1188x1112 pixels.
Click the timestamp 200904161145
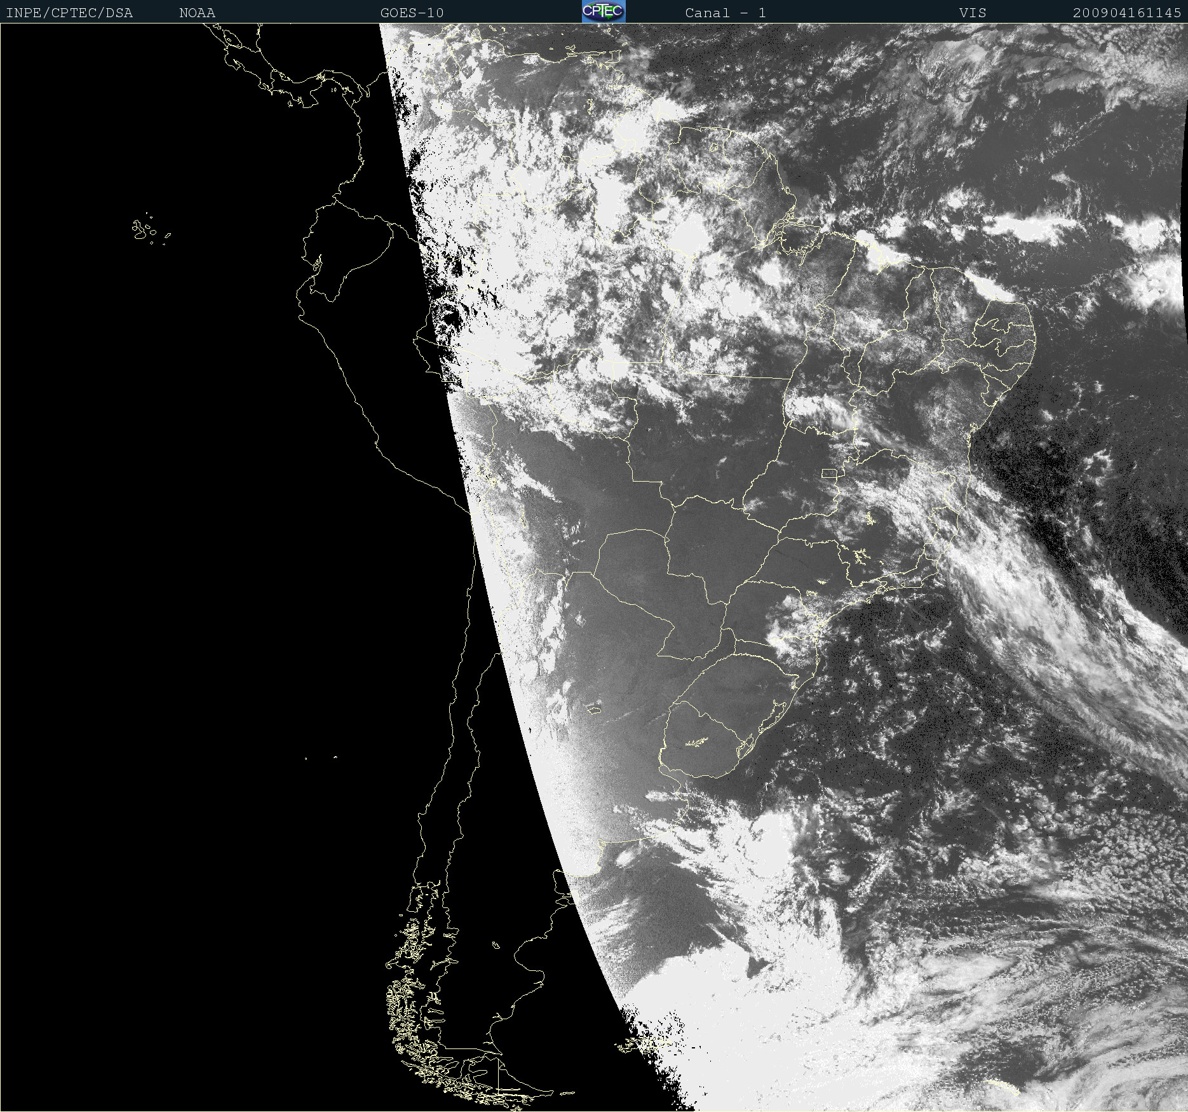point(1127,13)
